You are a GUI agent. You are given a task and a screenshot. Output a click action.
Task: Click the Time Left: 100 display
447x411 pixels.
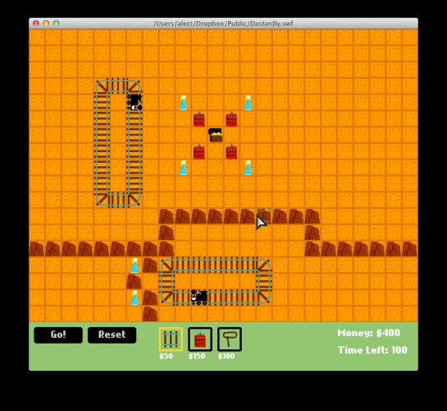tap(372, 350)
